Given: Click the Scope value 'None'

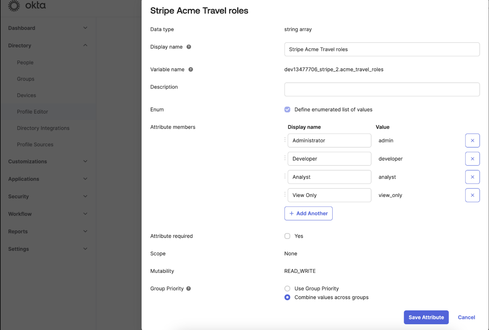Looking at the screenshot, I should 291,254.
